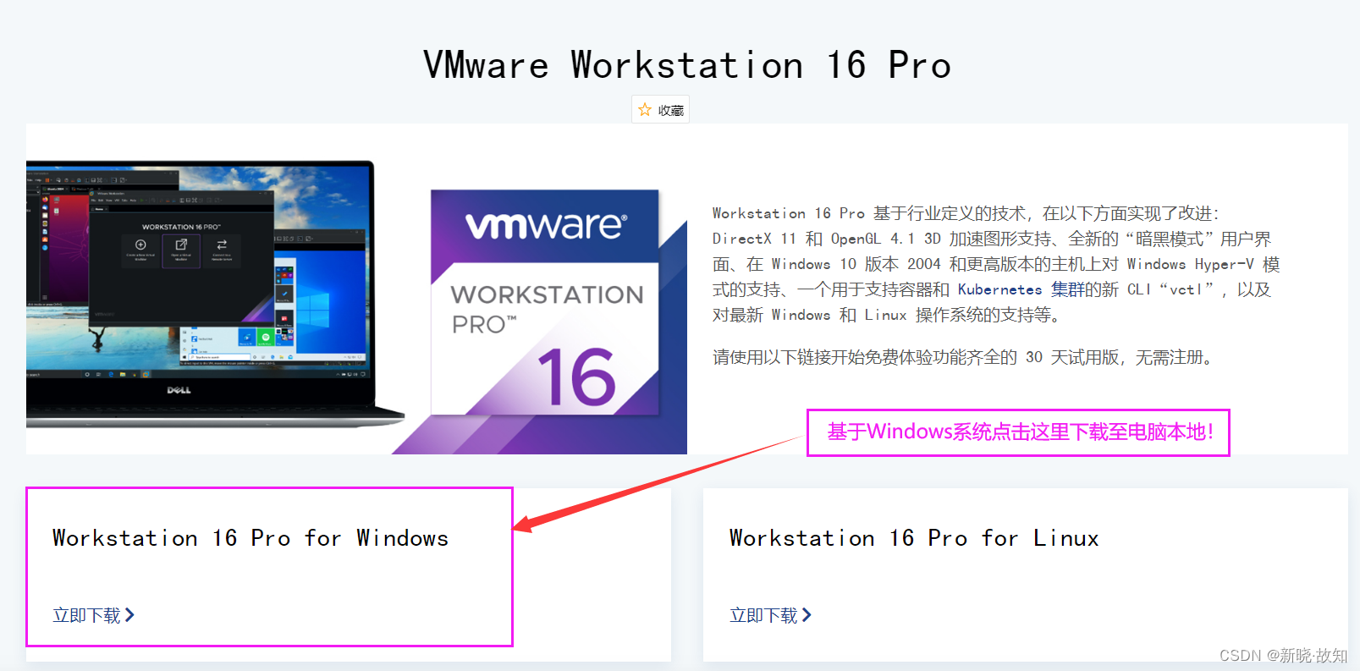The width and height of the screenshot is (1360, 671).
Task: Click the star 收藏 favorite button
Action: (x=660, y=110)
